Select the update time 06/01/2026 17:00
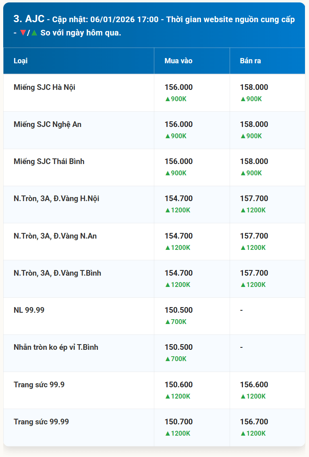309x457 pixels. tap(124, 19)
